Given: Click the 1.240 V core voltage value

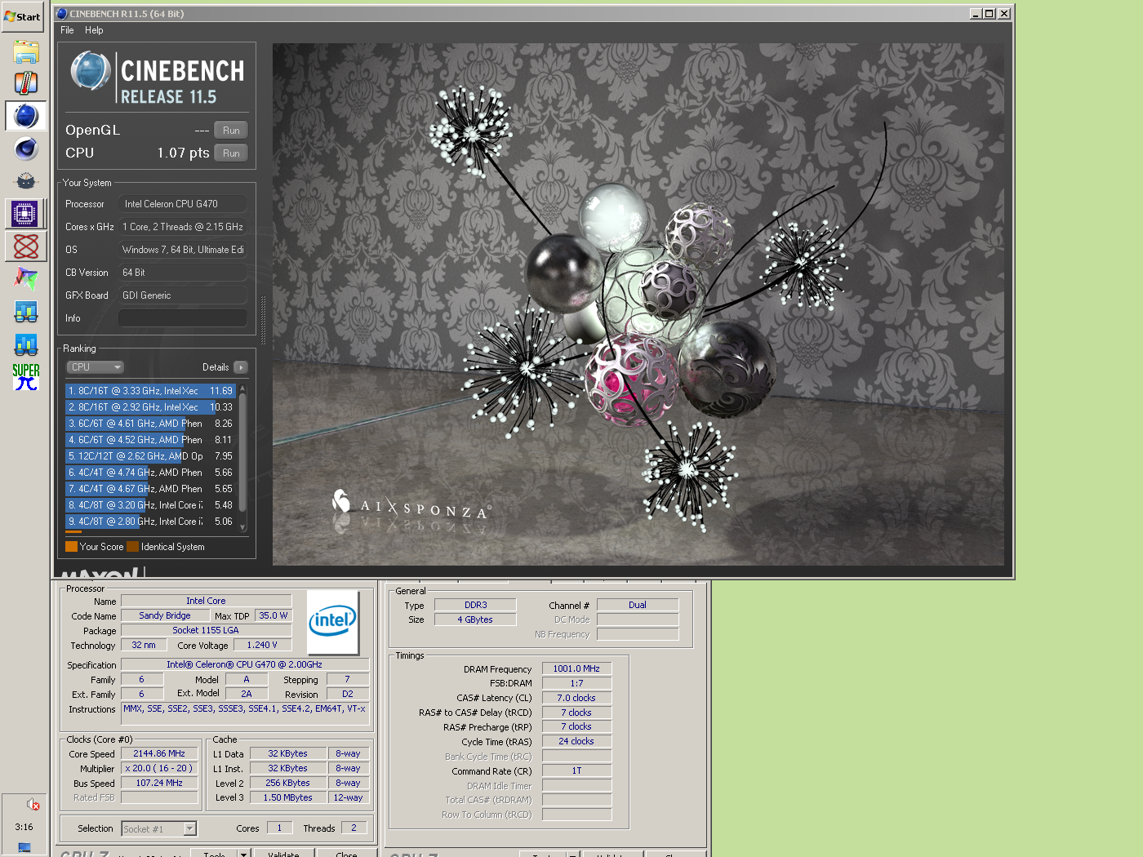Looking at the screenshot, I should click(262, 645).
